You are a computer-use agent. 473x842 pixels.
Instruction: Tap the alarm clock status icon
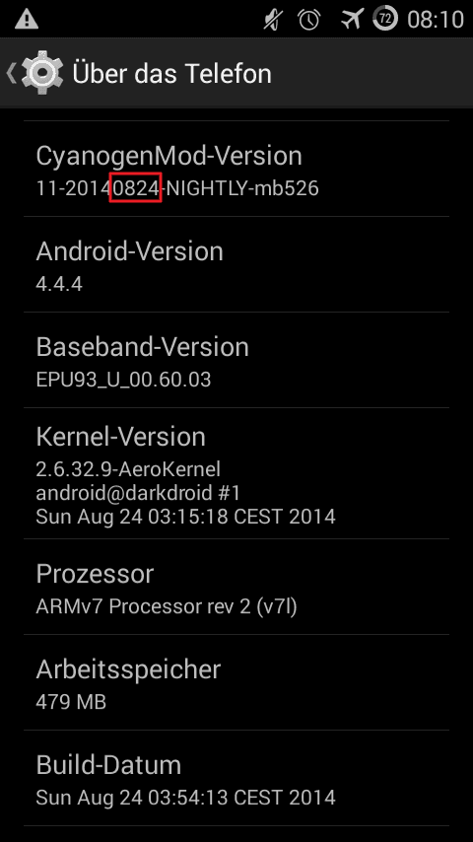[x=309, y=20]
